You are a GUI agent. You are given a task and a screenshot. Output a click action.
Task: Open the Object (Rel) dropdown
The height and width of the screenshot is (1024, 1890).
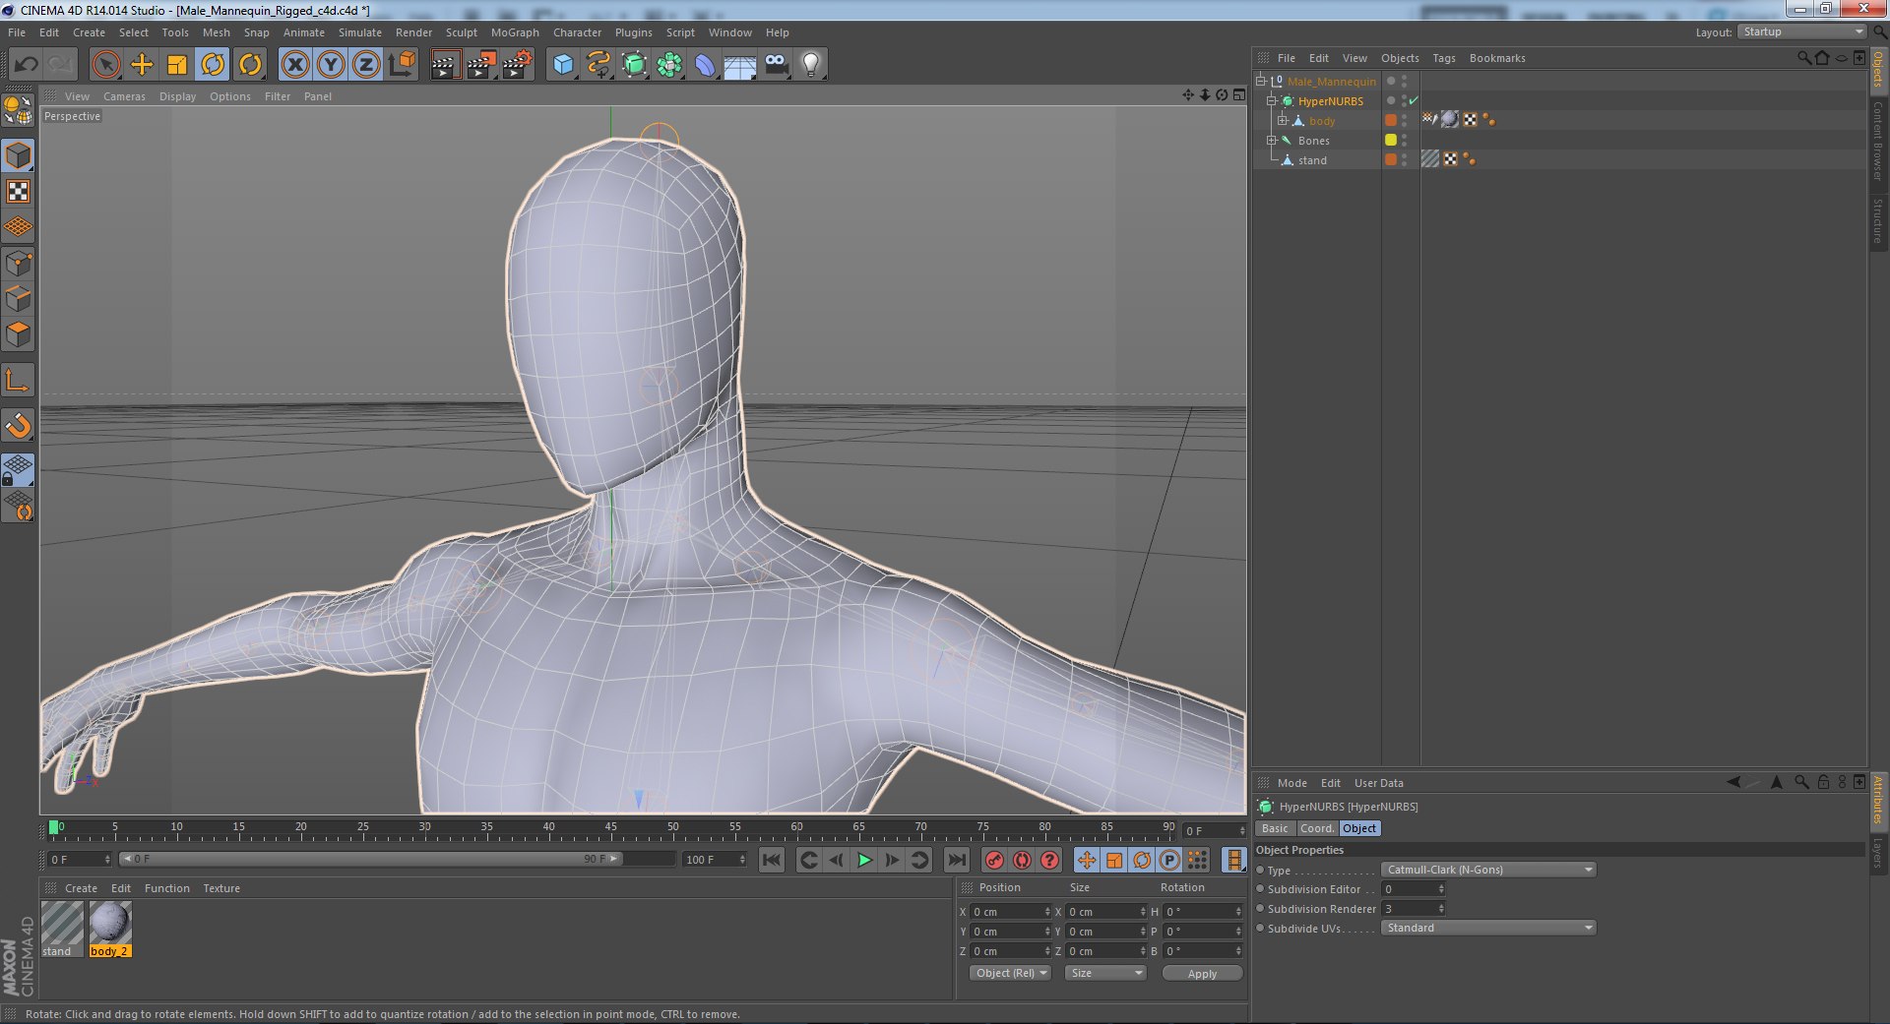[1010, 973]
